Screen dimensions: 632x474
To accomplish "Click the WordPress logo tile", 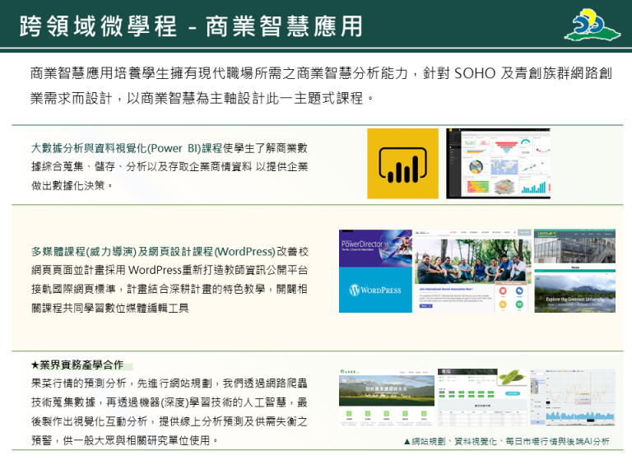I will pyautogui.click(x=375, y=290).
